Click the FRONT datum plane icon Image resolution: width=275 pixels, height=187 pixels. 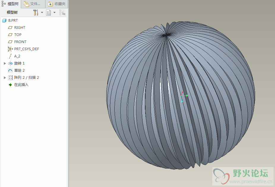tap(10, 42)
